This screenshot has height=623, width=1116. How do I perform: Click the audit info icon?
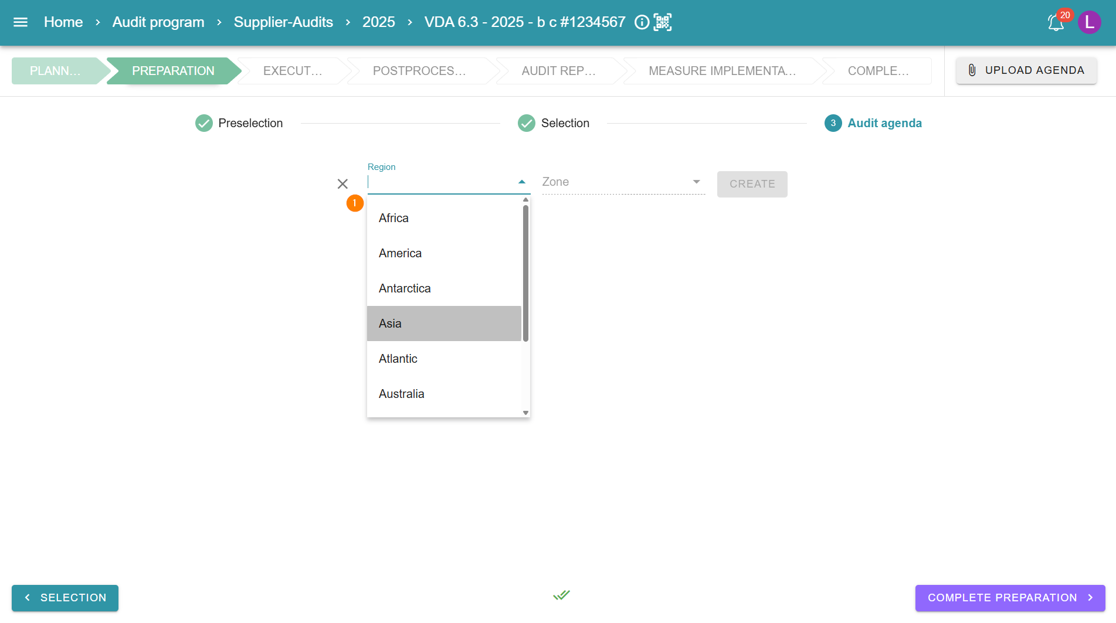(642, 22)
